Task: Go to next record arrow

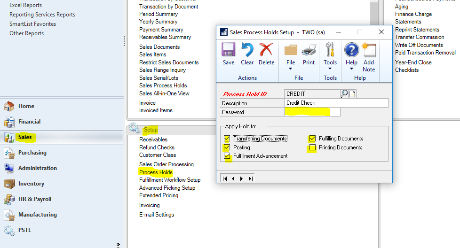Action: click(241, 178)
